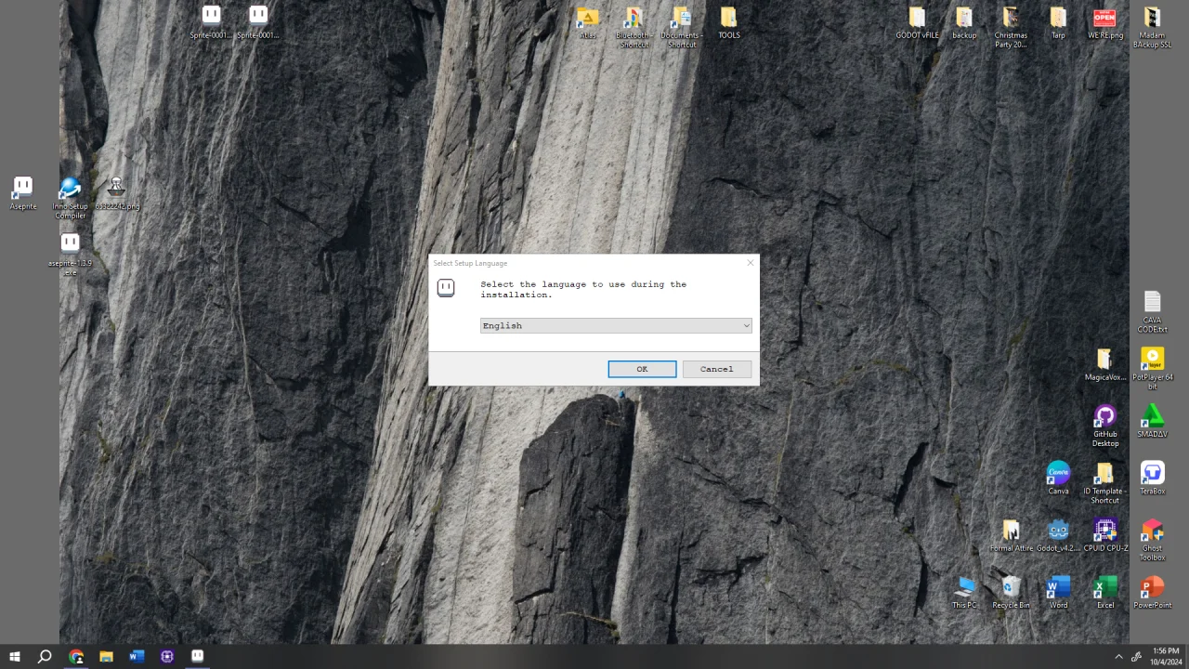Cancel the Select Setup Language dialog
Screen dimensions: 1189x669
click(716, 369)
